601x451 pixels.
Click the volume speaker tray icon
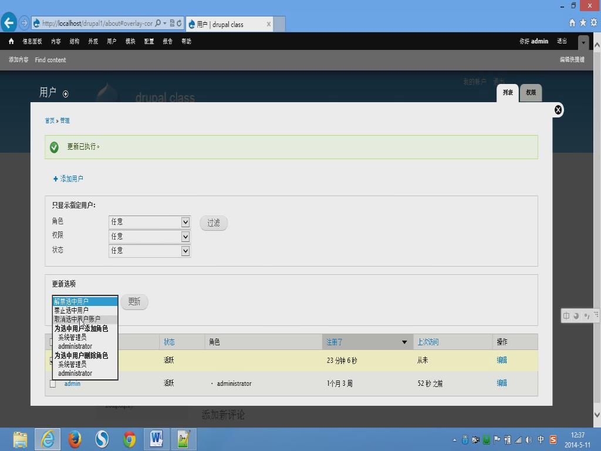click(x=529, y=440)
